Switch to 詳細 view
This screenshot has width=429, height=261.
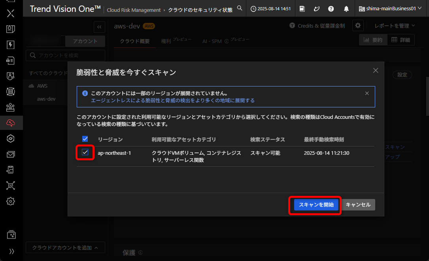[x=401, y=40]
